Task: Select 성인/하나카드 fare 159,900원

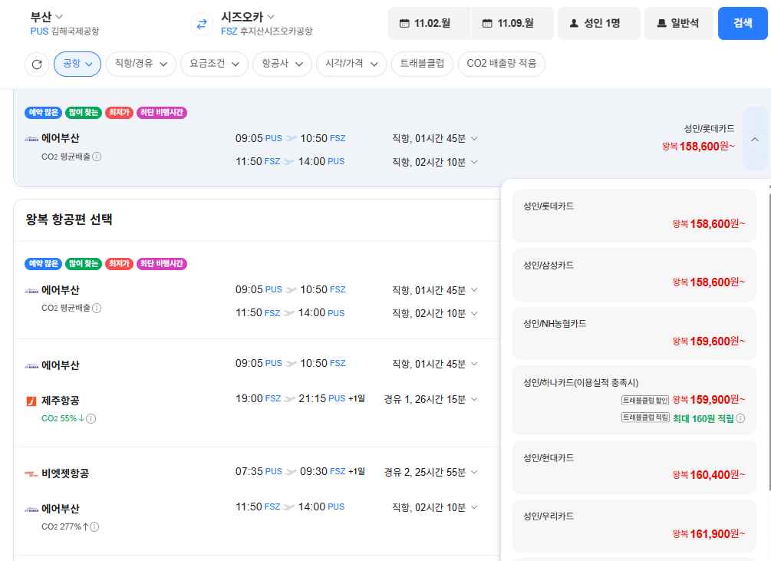Action: point(634,400)
